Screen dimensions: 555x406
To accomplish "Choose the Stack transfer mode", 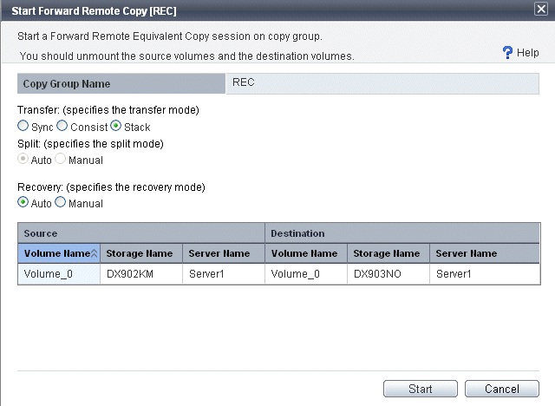I will point(115,126).
